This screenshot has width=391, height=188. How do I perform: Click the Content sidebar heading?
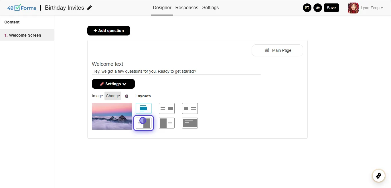12,22
